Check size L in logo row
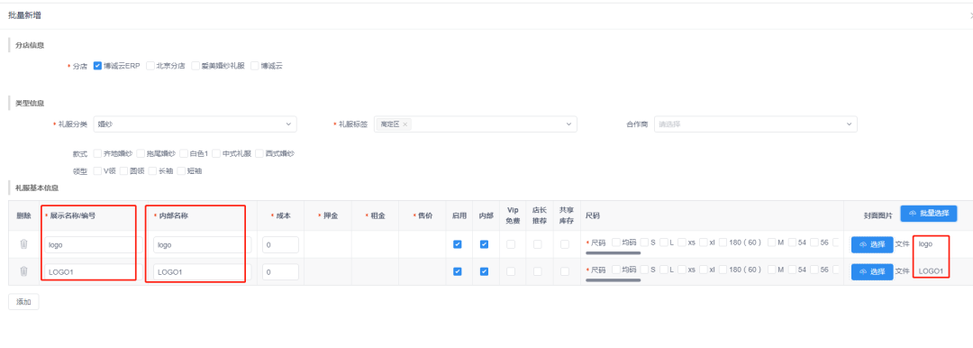The width and height of the screenshot is (973, 348). [663, 243]
